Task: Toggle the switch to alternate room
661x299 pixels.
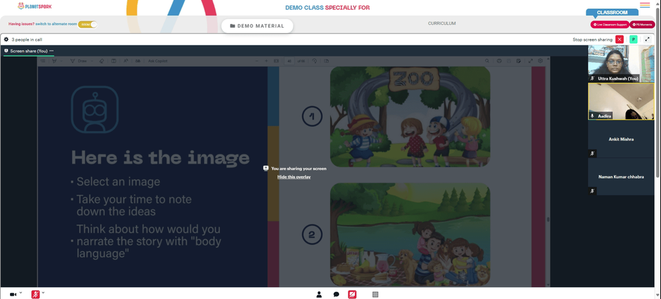Action: tap(88, 24)
